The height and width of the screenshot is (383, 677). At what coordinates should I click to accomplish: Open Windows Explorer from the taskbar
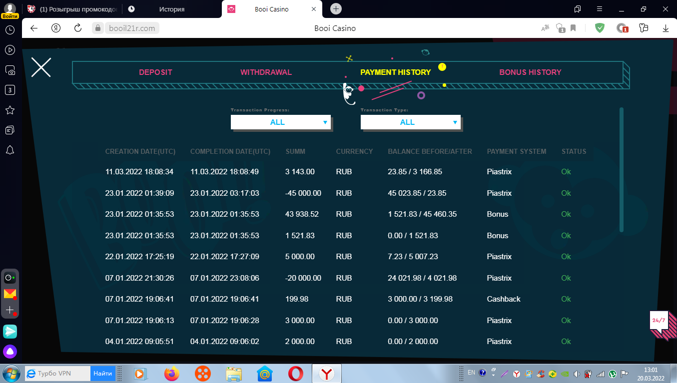234,374
